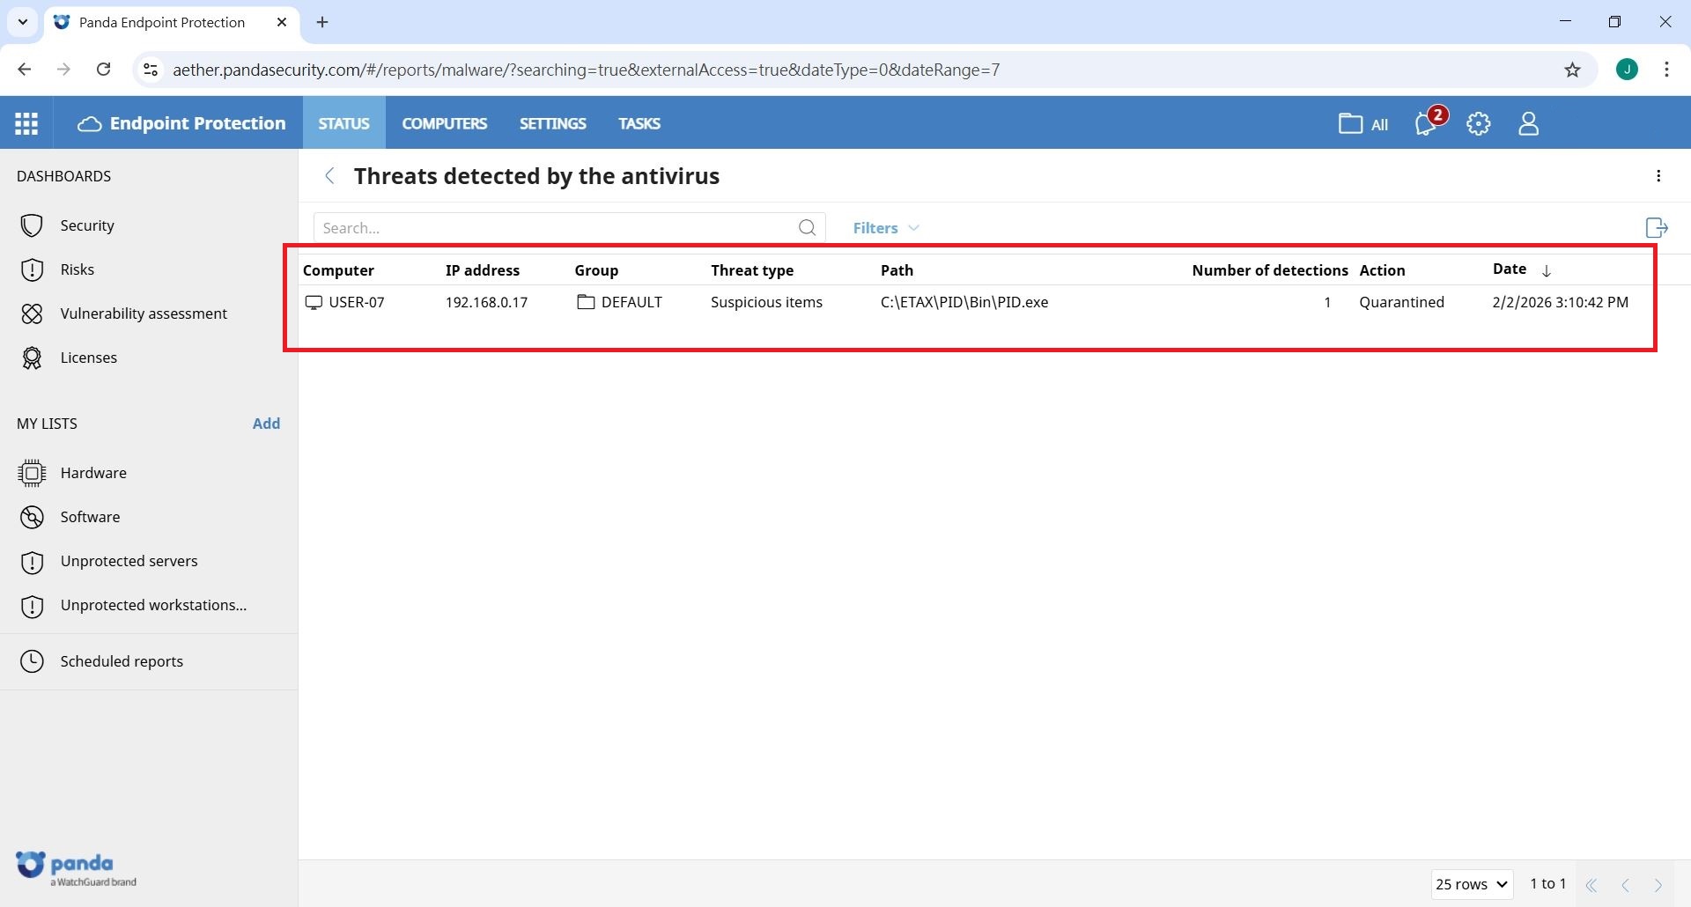The width and height of the screenshot is (1691, 907).
Task: Open the apps grid launcher icon
Action: [x=26, y=123]
